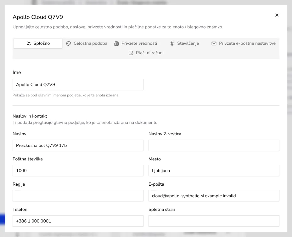Click the sliders icon on Splošno tab
This screenshot has width=292, height=237.
tap(29, 43)
